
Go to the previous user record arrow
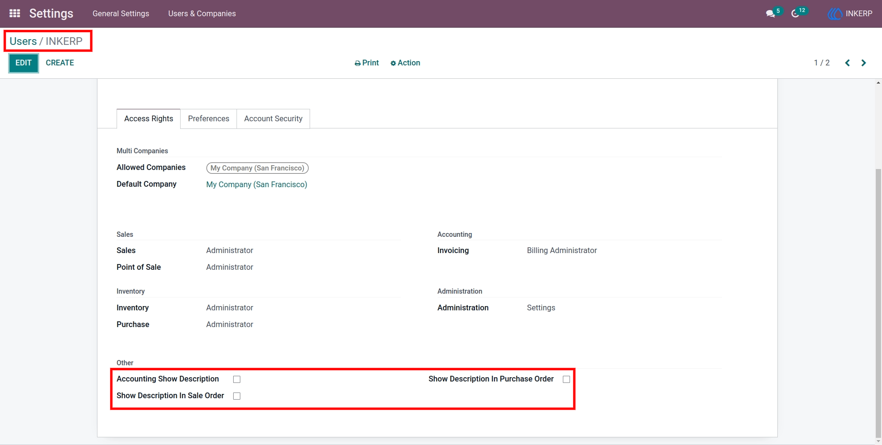click(847, 63)
